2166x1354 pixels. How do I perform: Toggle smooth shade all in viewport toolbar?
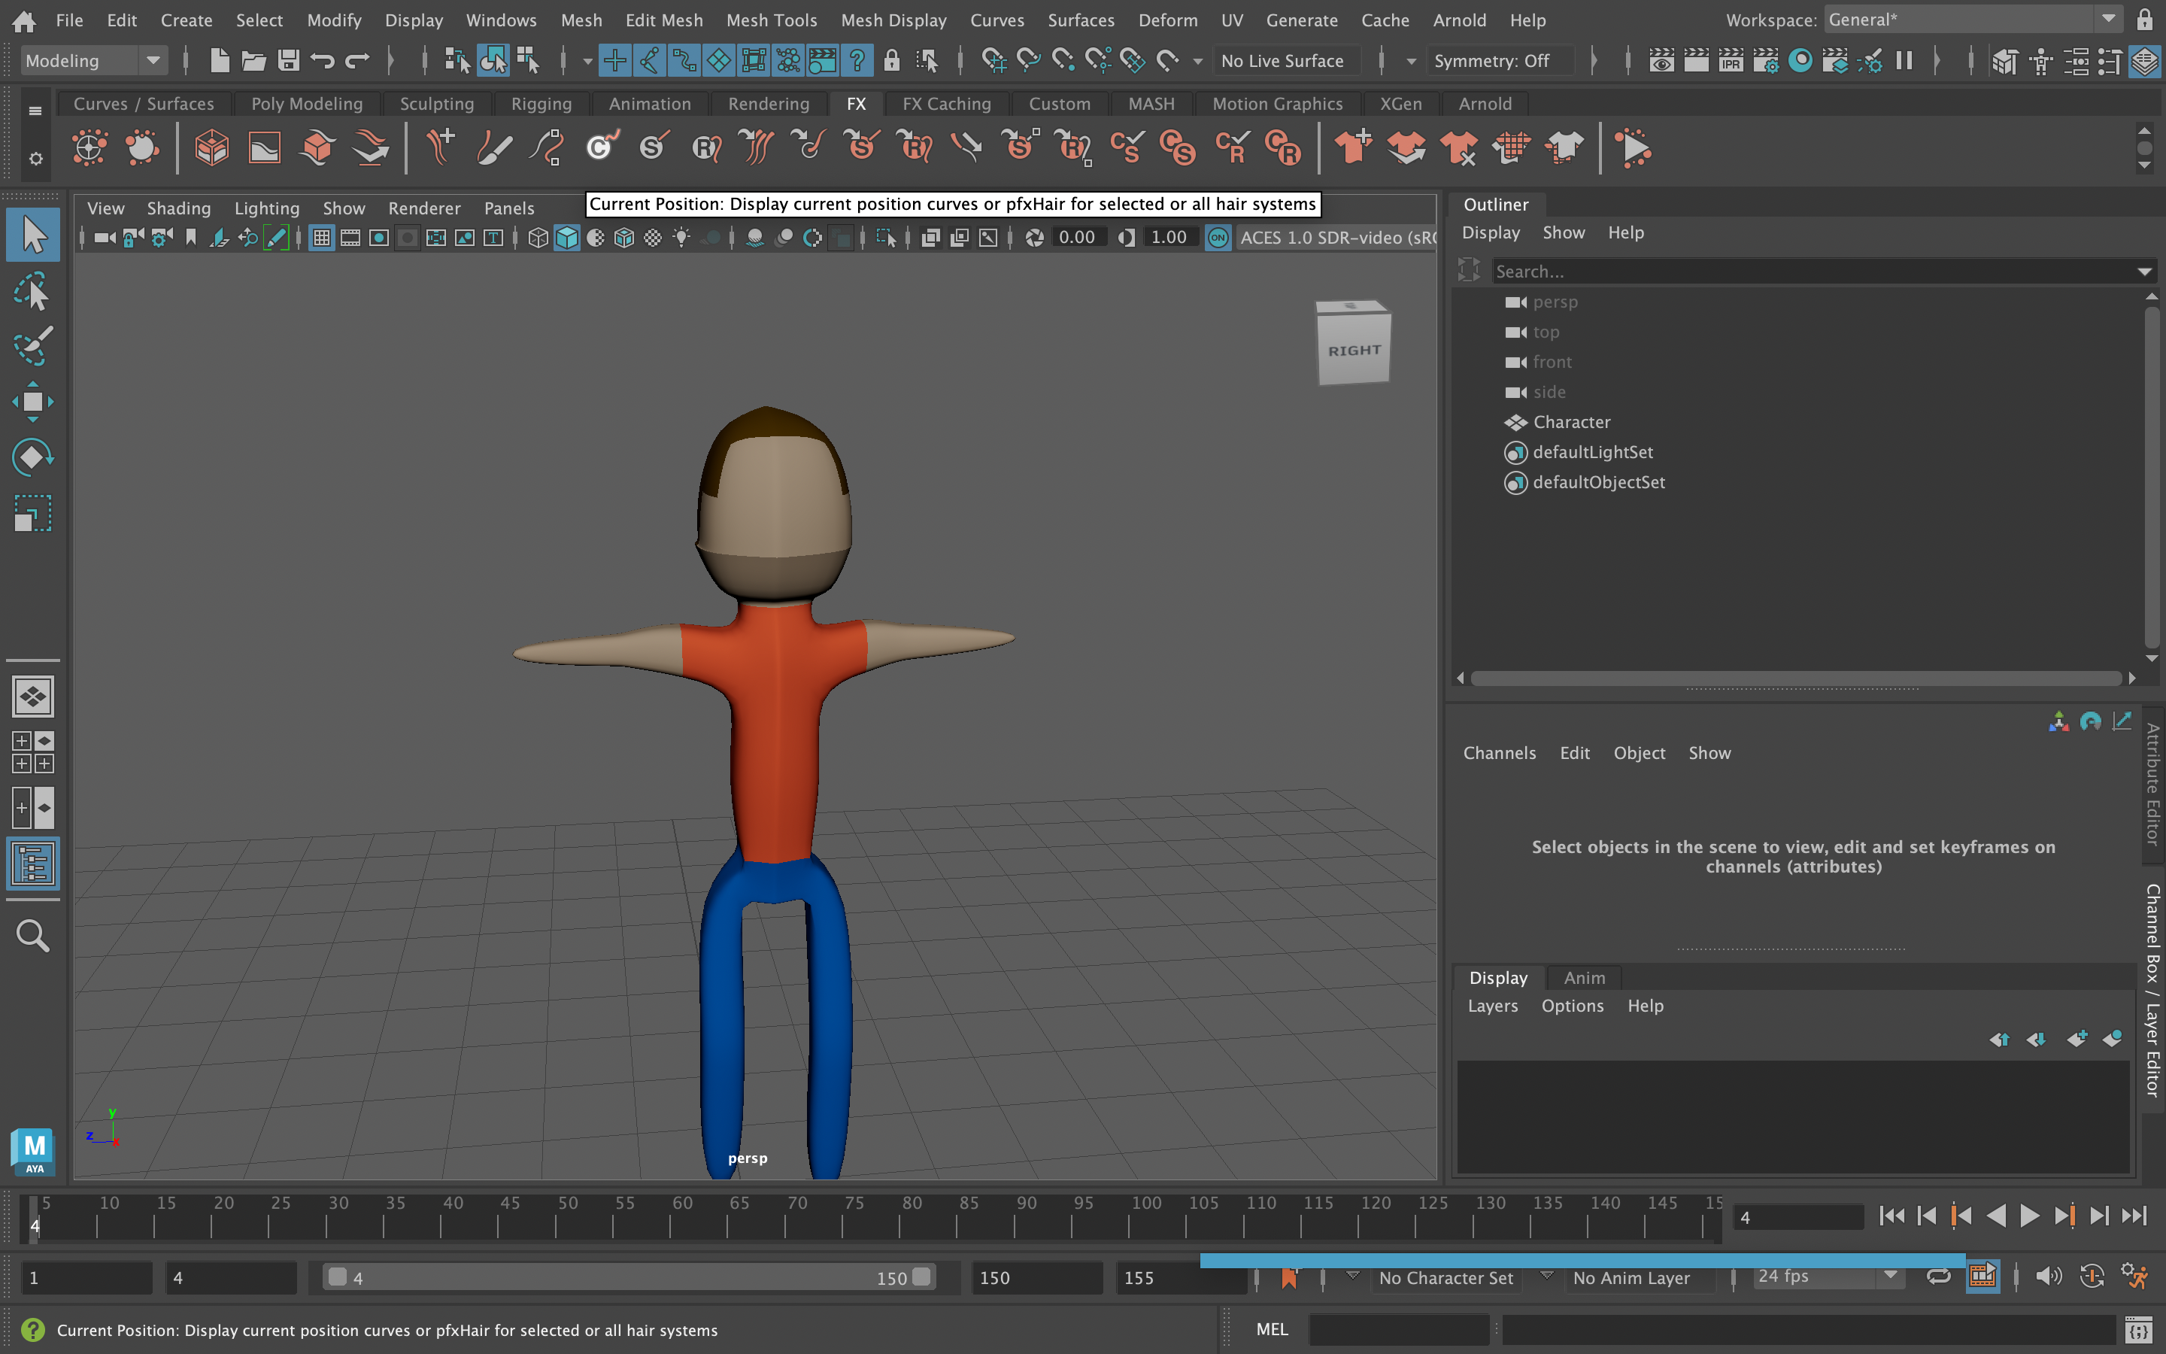point(566,237)
